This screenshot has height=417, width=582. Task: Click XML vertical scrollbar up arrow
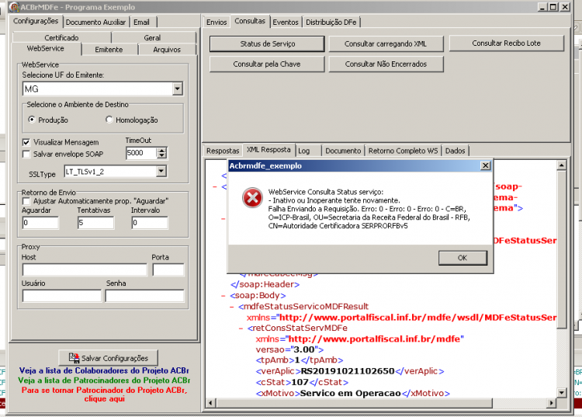pos(562,165)
